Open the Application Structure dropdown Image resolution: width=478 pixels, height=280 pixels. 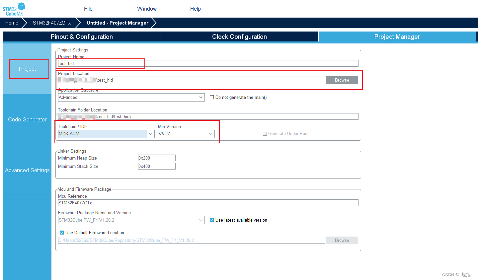point(131,97)
